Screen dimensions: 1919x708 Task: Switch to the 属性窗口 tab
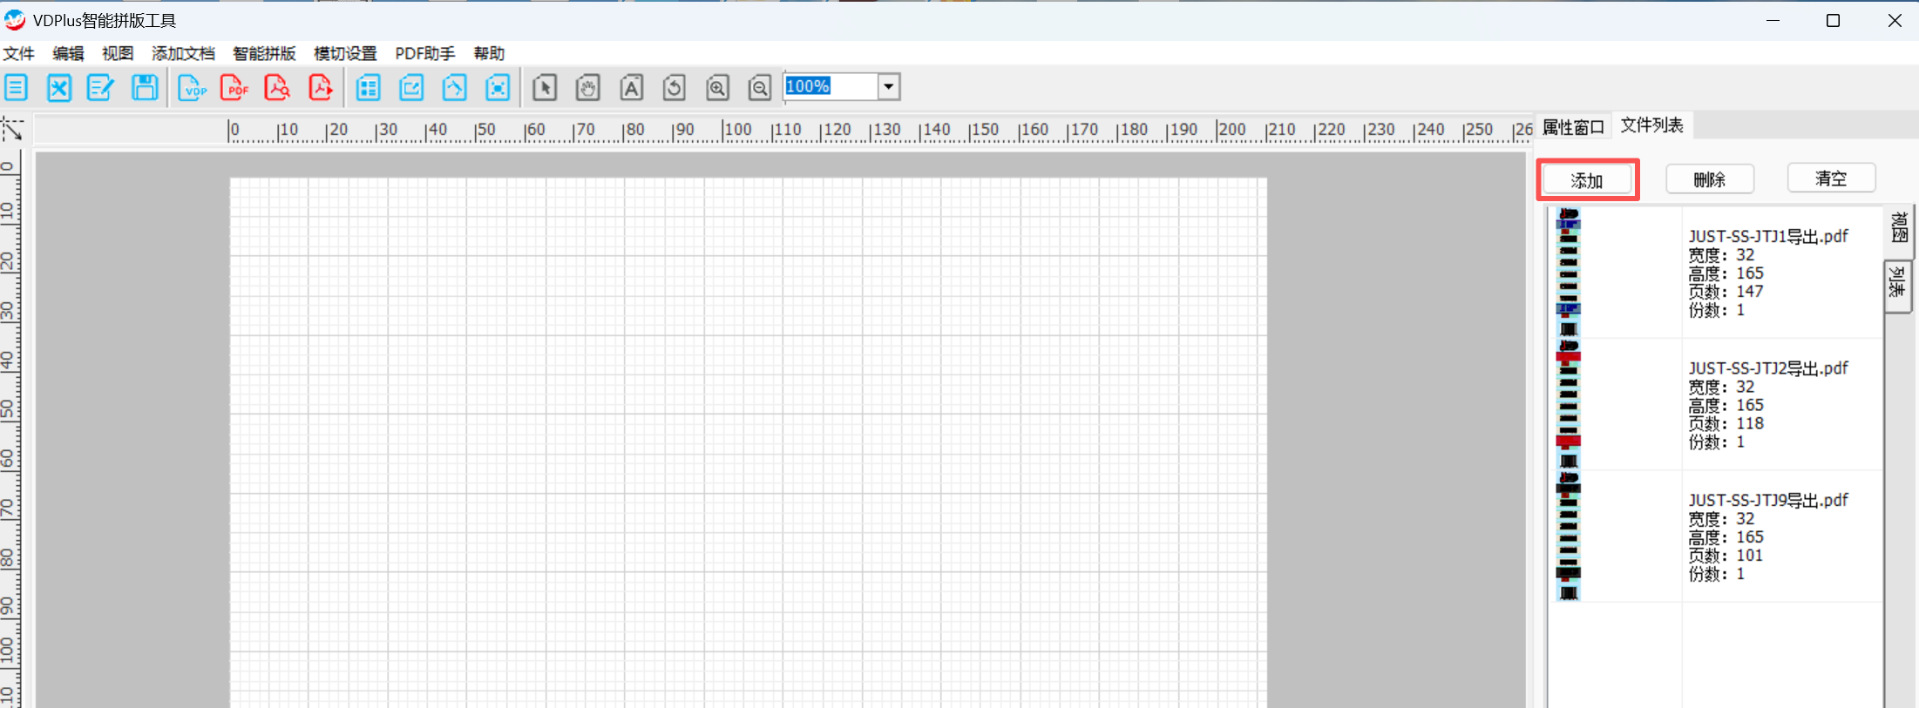(x=1573, y=127)
